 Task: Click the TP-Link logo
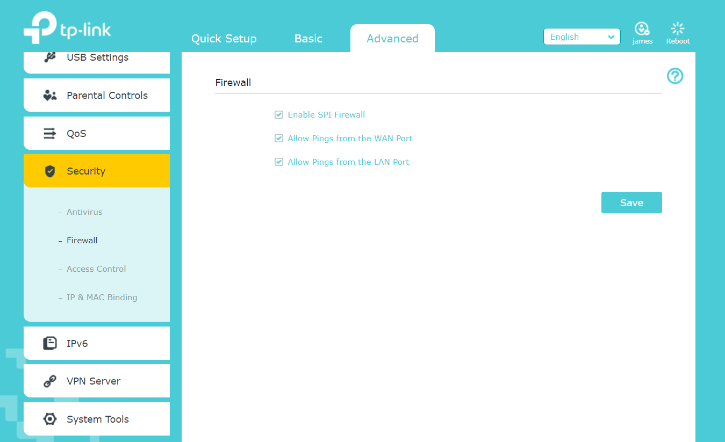point(67,28)
